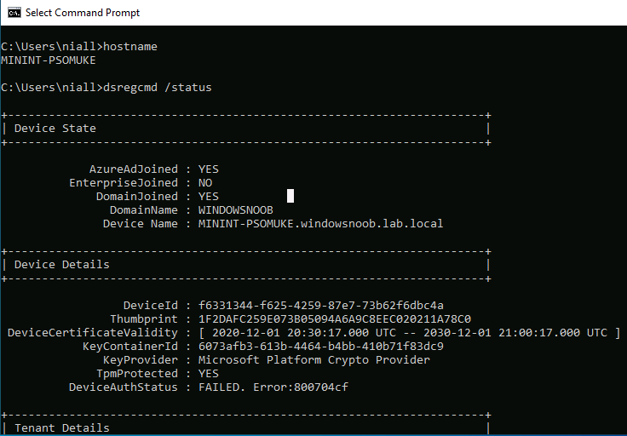
Task: Click the Device Details section header
Action: 62,265
